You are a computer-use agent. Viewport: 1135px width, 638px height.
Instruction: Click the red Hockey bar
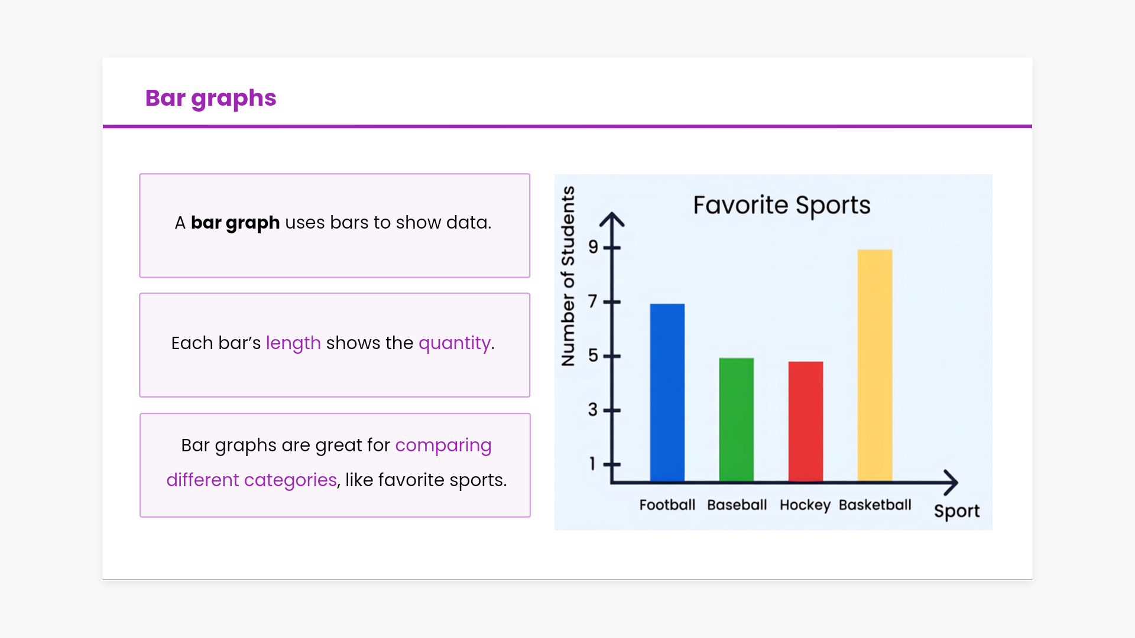(805, 421)
